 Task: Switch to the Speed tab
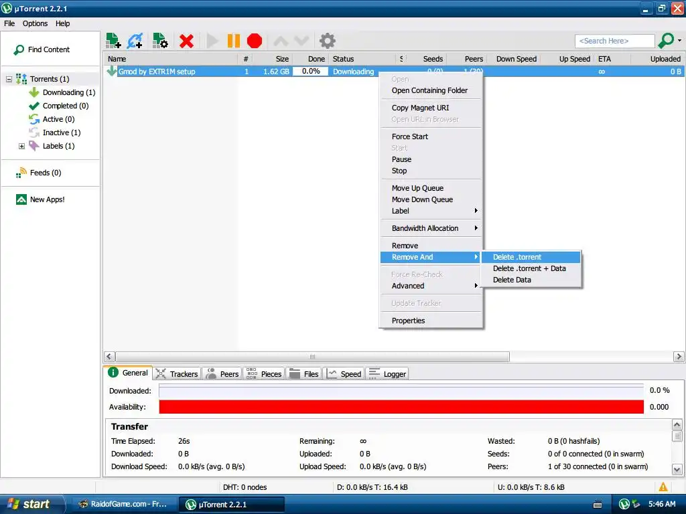[x=344, y=374]
